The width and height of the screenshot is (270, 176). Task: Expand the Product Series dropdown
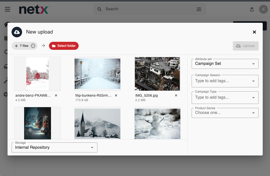(x=253, y=113)
